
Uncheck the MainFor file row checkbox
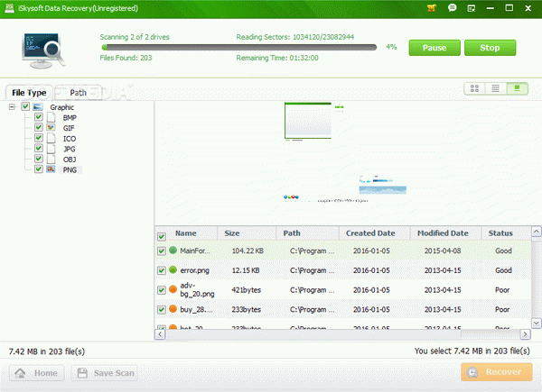162,251
